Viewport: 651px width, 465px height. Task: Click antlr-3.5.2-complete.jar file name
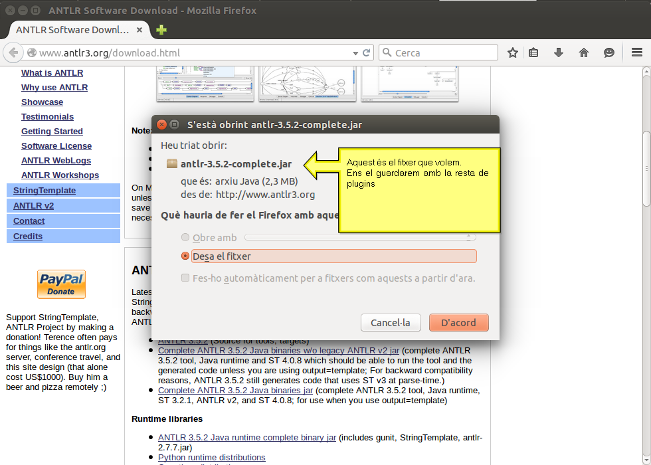pyautogui.click(x=236, y=164)
